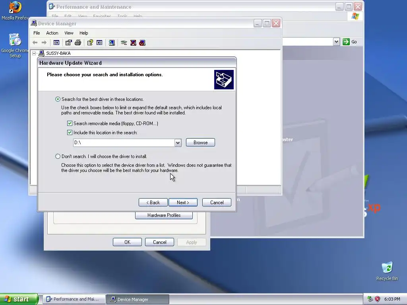Click the Hardware Profiles button
This screenshot has width=407, height=305.
click(164, 215)
